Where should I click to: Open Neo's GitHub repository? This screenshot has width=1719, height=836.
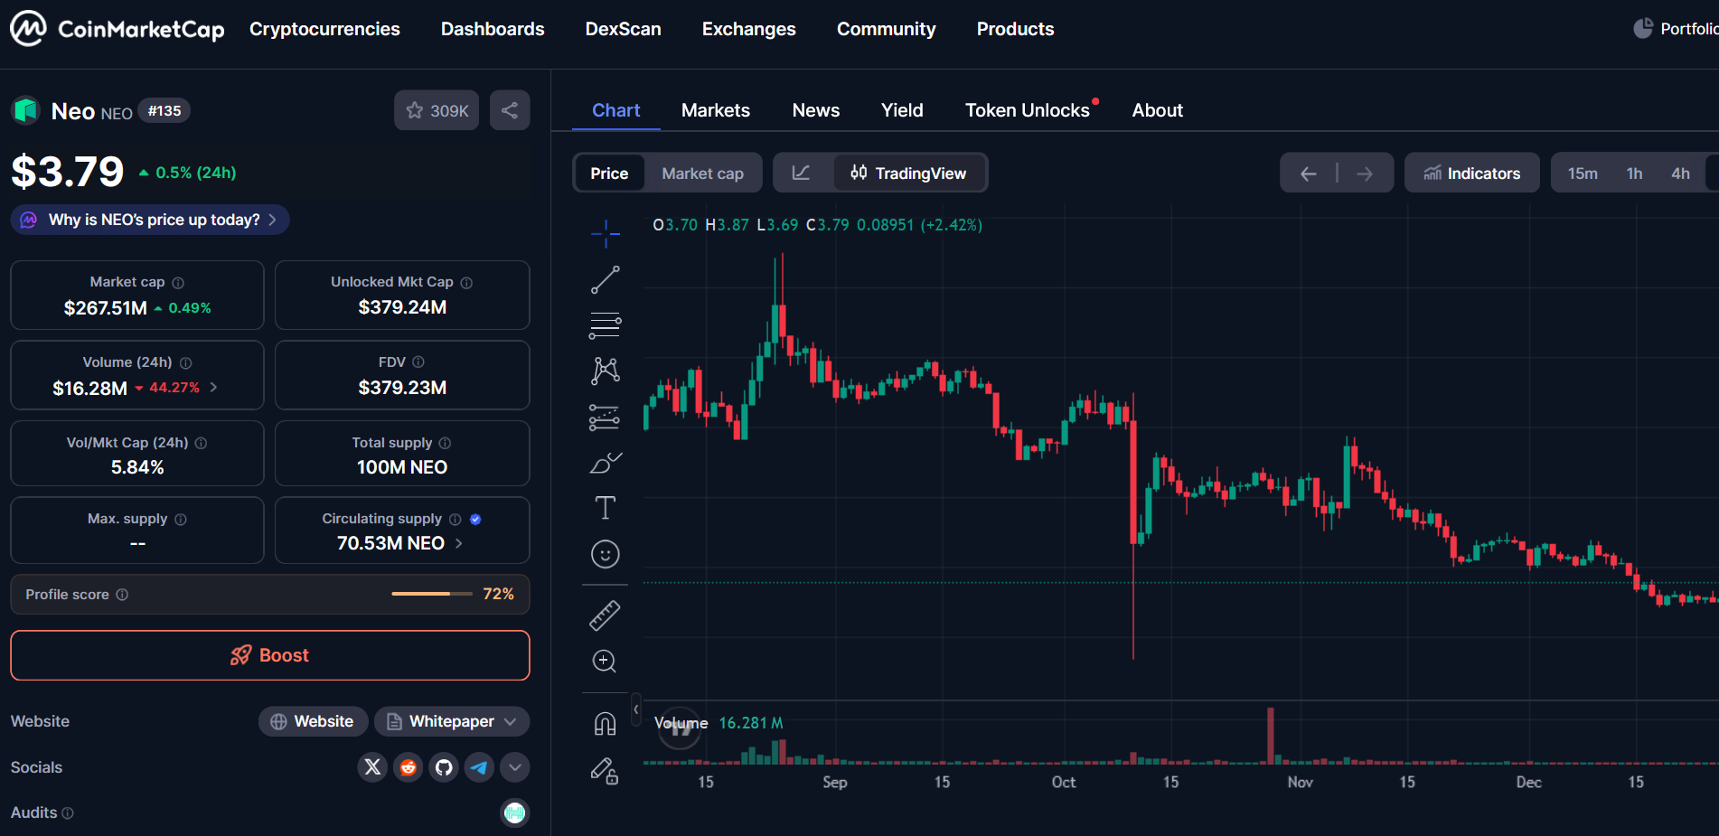pyautogui.click(x=444, y=767)
